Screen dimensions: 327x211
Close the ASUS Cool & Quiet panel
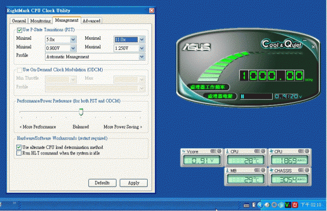[313, 47]
